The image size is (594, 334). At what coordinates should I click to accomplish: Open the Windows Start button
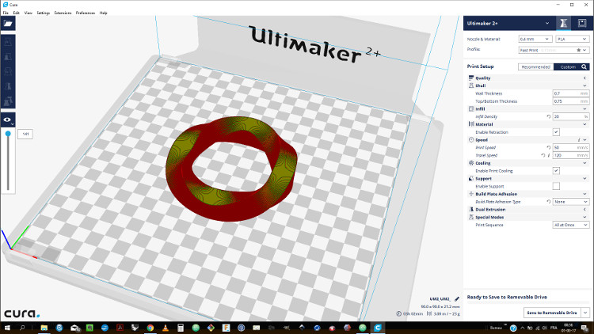coord(7,328)
